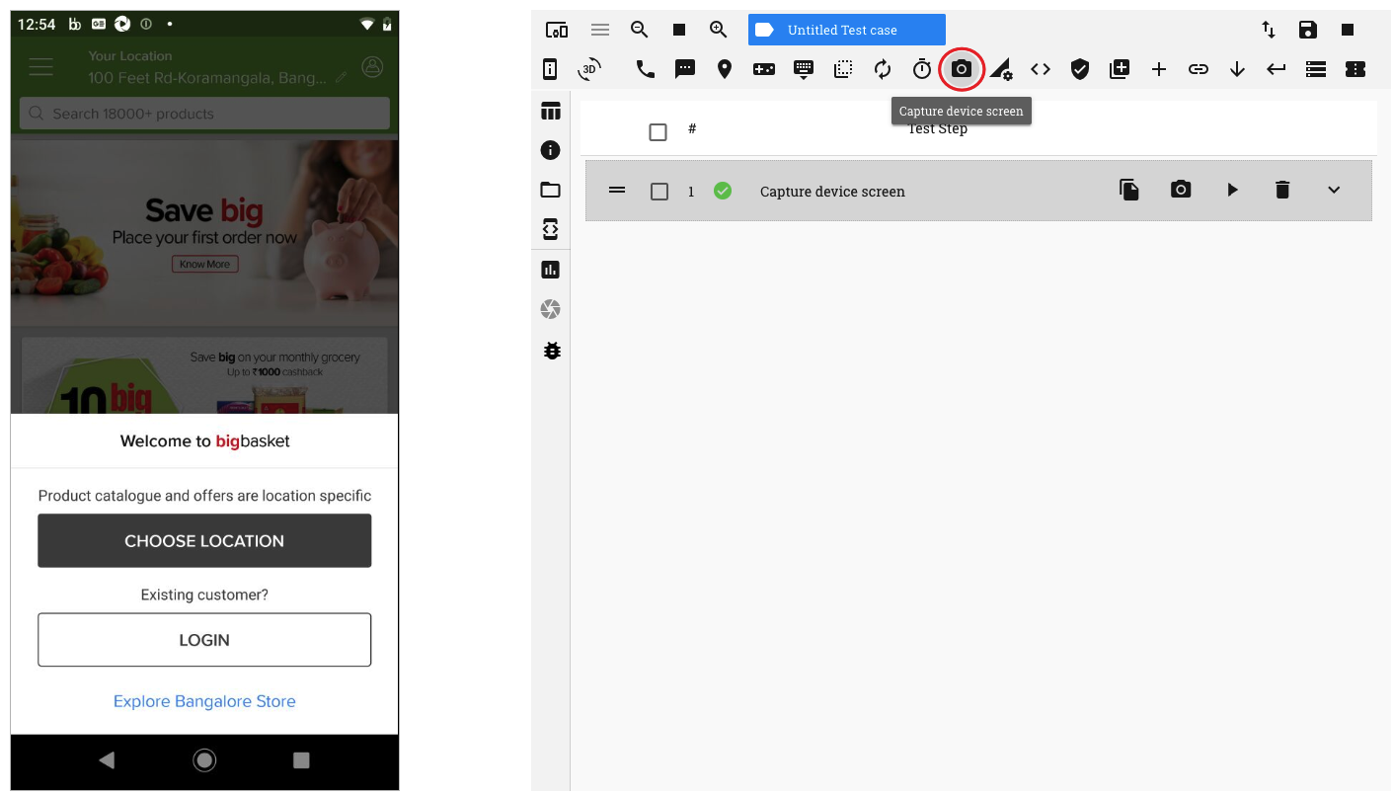Viewport: 1394px width, 796px height.
Task: Click the stacked rows storage toolbar icon
Action: (1316, 69)
